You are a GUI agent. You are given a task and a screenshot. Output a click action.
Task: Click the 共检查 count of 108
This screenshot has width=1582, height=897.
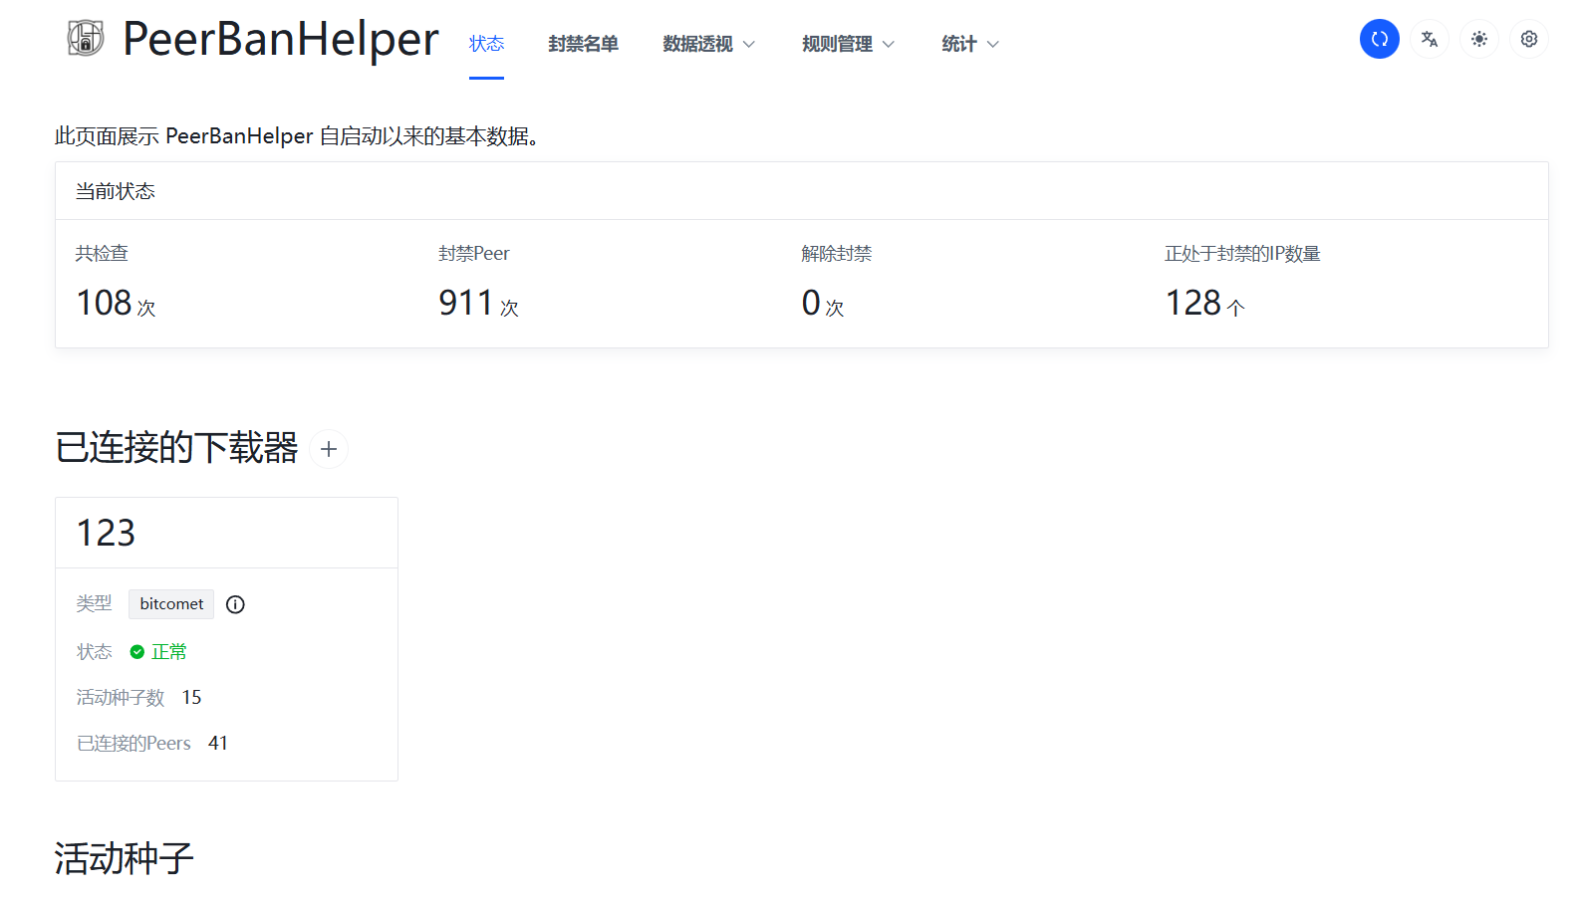(x=105, y=303)
